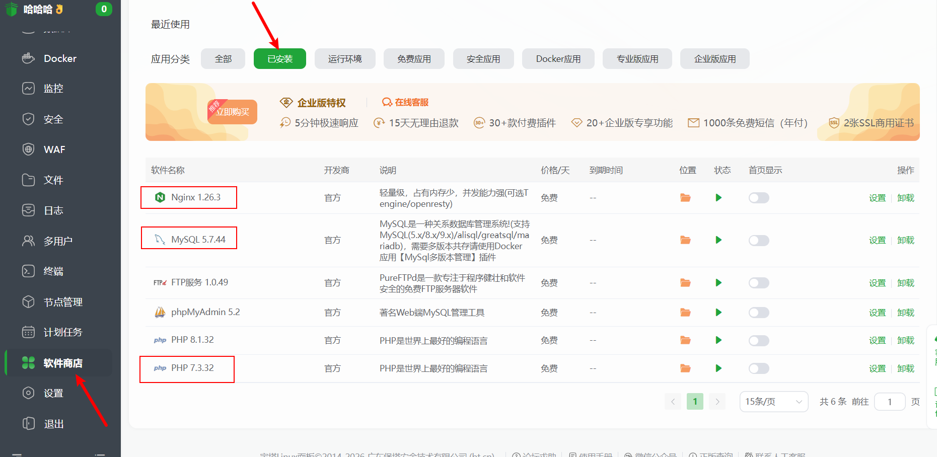Open the 计划任务 calendar icon
The width and height of the screenshot is (937, 457).
click(x=28, y=332)
